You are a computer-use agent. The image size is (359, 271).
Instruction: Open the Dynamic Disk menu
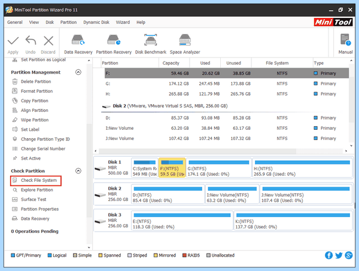(96, 22)
